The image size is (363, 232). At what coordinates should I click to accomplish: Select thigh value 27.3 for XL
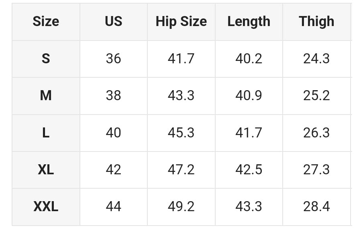point(316,170)
